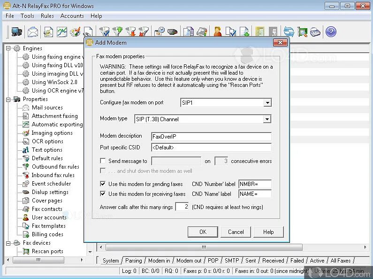
Task: Click the tree panel horizontal scrollbar thumb
Action: tap(38, 260)
